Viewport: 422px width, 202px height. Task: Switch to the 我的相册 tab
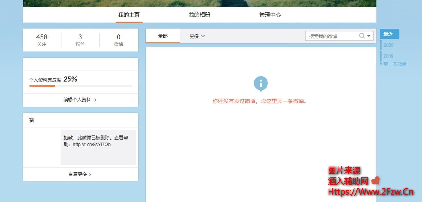point(199,15)
